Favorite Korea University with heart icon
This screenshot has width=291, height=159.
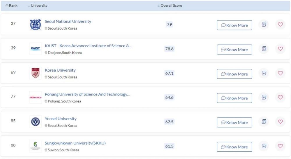(280, 73)
